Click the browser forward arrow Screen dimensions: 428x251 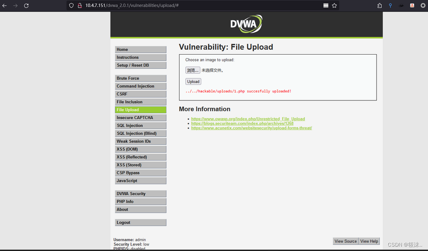15,6
